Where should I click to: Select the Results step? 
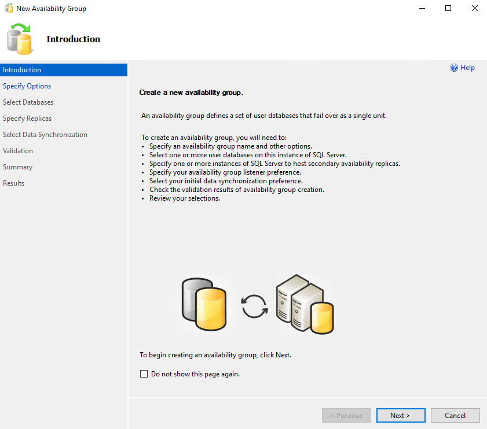pyautogui.click(x=13, y=183)
